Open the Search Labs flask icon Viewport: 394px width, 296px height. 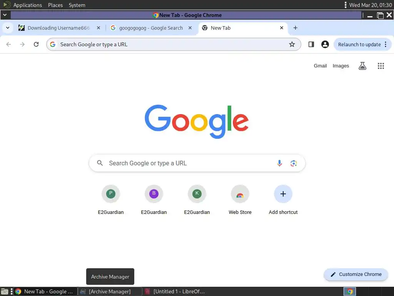[362, 66]
